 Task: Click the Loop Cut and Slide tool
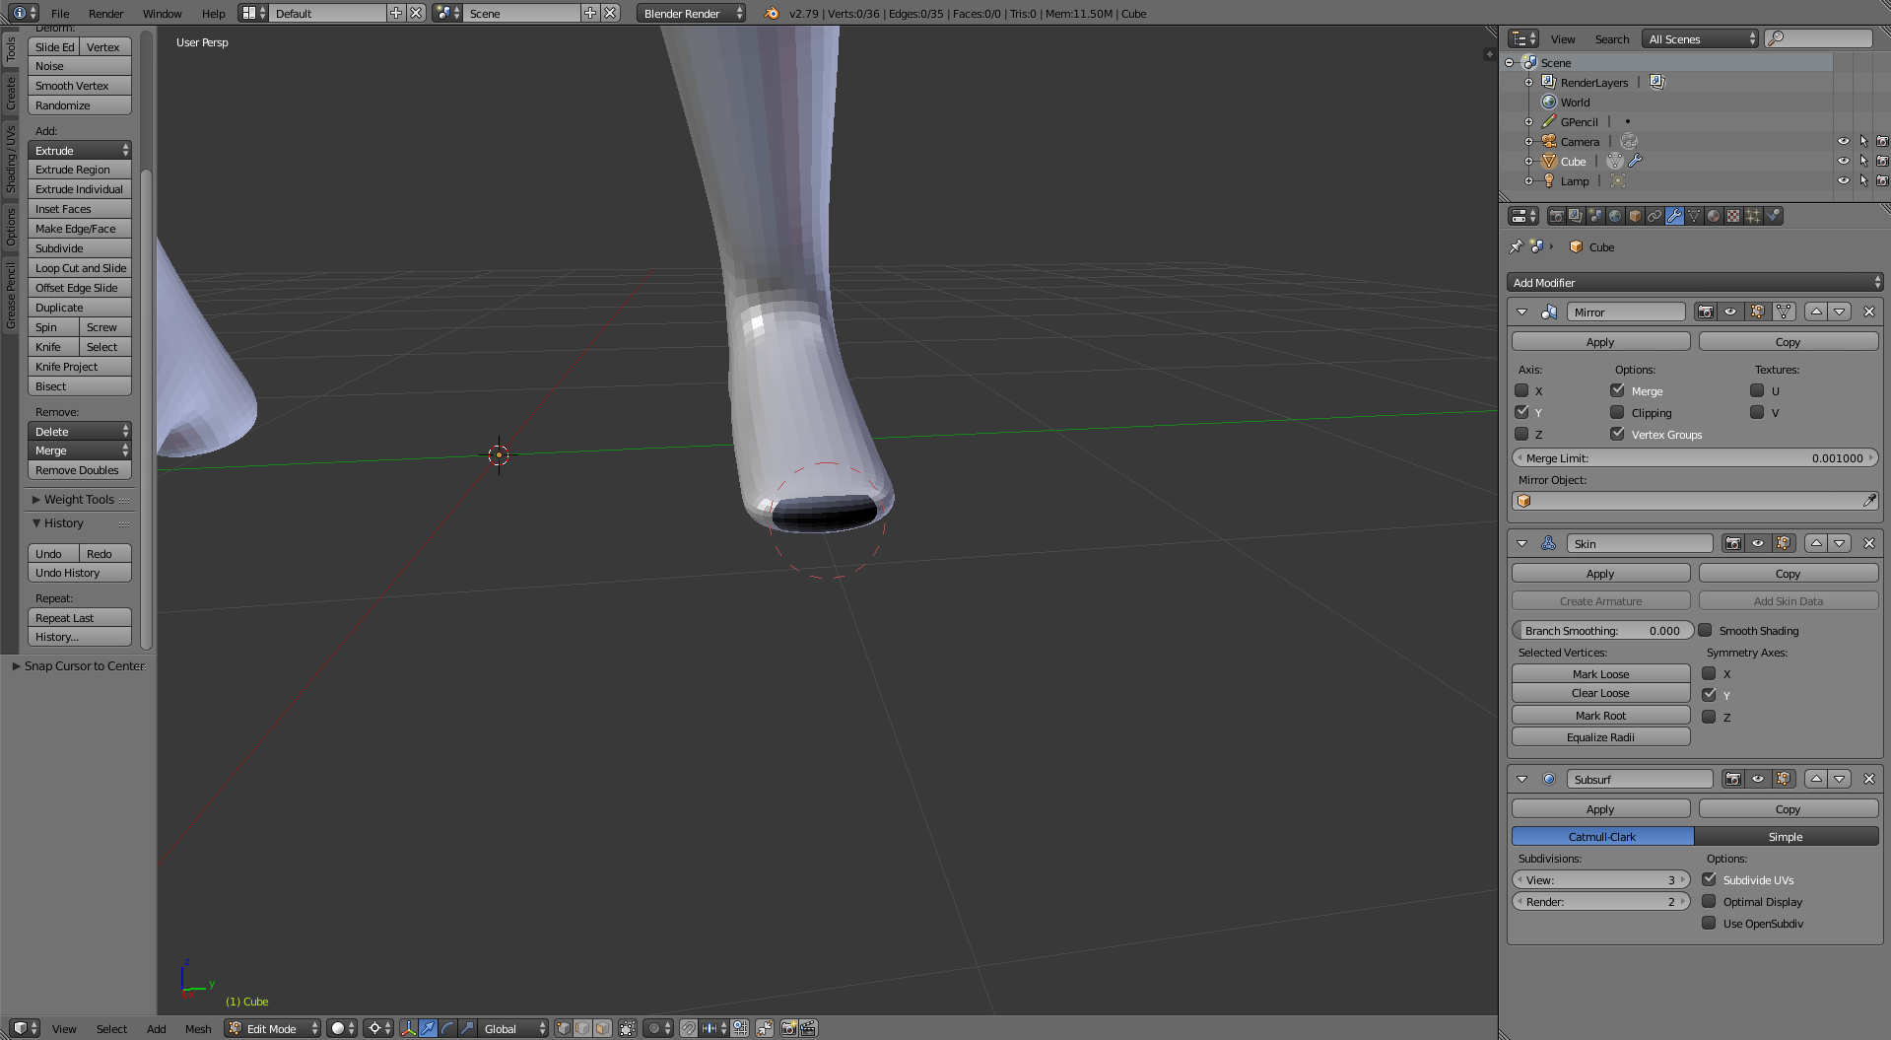click(80, 267)
